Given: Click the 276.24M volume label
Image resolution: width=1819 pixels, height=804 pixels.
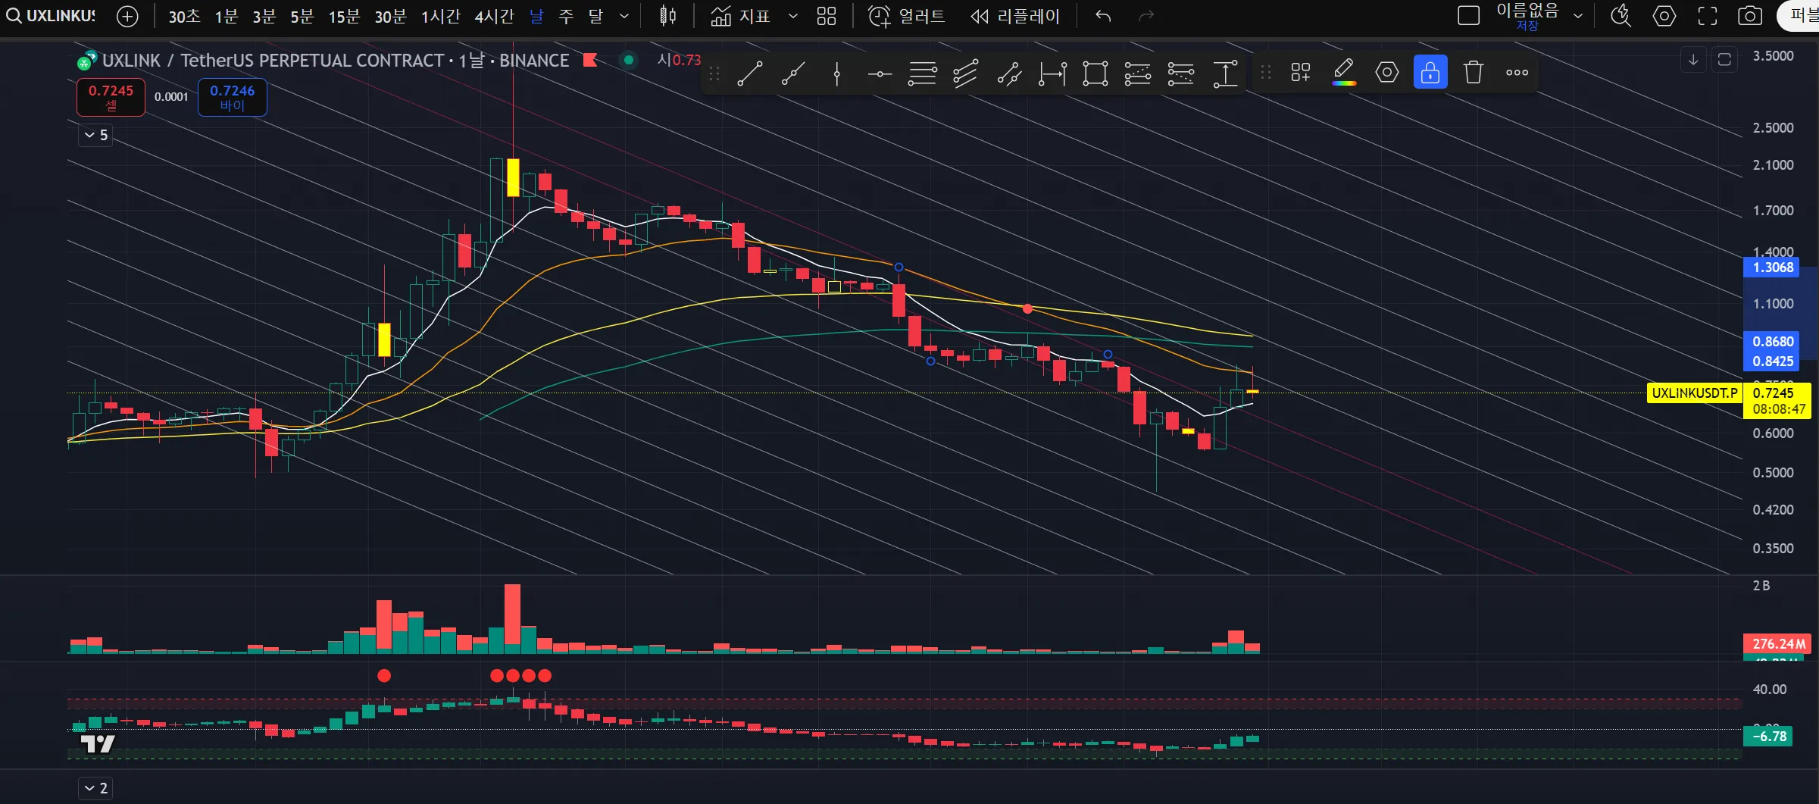Looking at the screenshot, I should point(1777,644).
